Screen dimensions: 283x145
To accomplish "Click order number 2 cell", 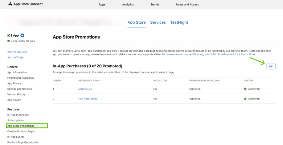I will [x=53, y=99].
